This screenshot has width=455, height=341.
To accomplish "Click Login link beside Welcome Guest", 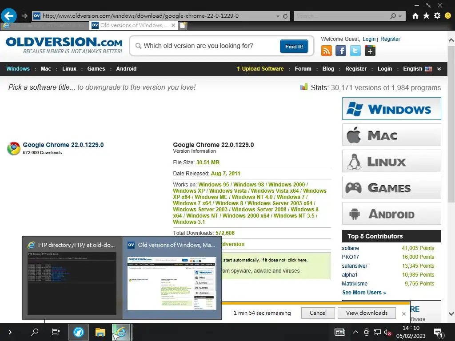I will click(369, 39).
